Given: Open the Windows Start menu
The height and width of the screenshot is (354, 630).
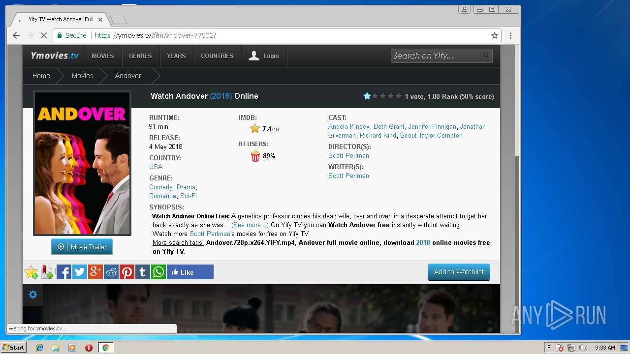Looking at the screenshot, I should point(13,348).
